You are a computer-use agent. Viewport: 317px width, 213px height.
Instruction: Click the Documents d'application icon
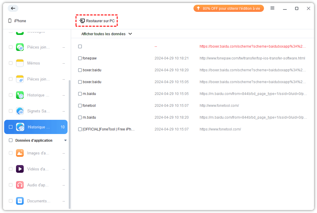click(x=20, y=201)
